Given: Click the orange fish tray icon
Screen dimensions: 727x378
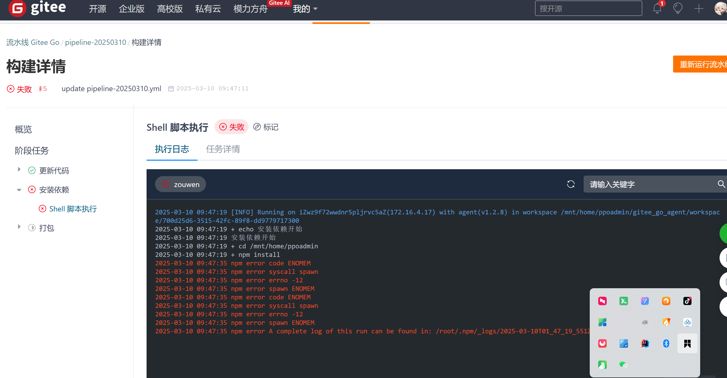Looking at the screenshot, I should point(666,301).
